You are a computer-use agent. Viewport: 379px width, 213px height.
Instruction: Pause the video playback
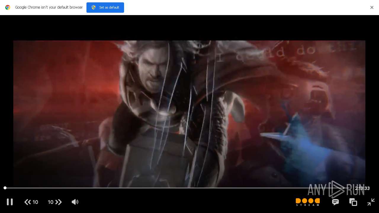coord(10,202)
